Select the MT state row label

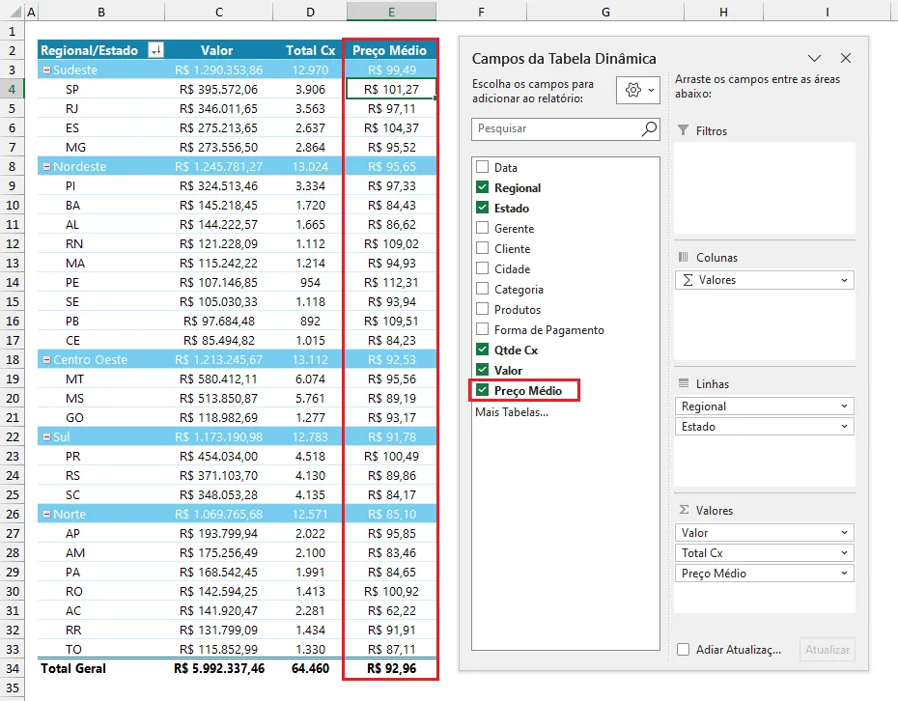pyautogui.click(x=101, y=379)
